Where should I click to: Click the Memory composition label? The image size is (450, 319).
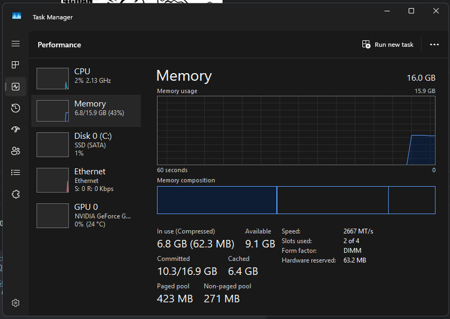click(186, 180)
